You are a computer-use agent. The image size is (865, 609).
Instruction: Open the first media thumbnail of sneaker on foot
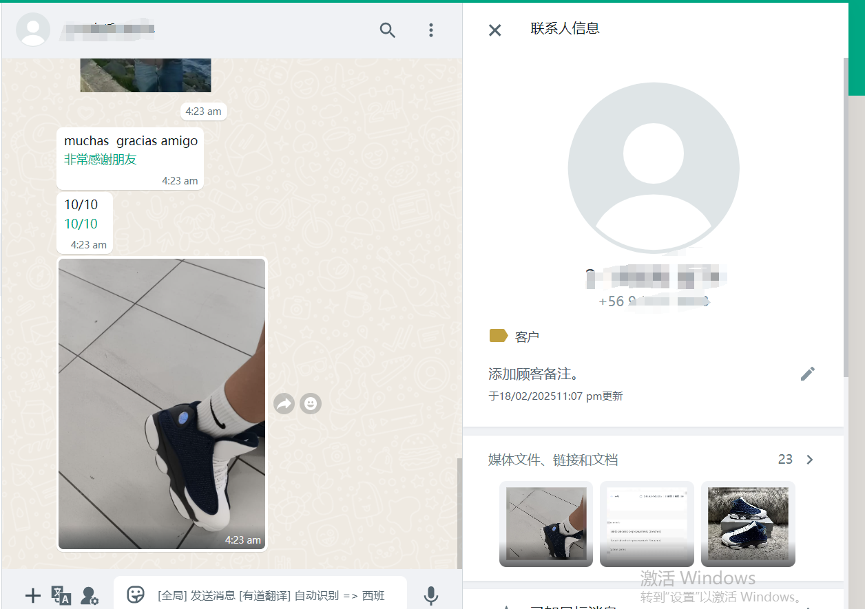tap(545, 524)
